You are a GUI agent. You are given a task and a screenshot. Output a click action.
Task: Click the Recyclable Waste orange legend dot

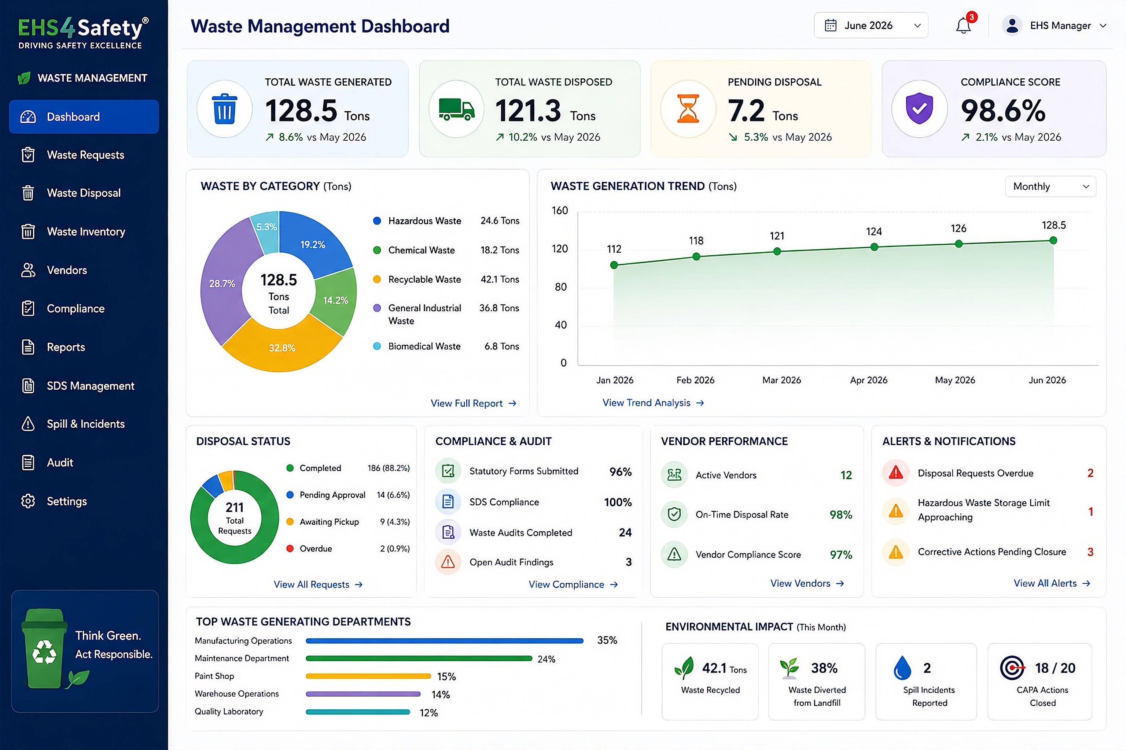(377, 279)
